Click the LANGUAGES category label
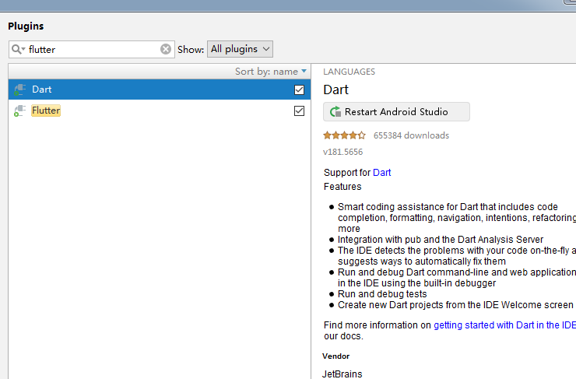 [349, 72]
